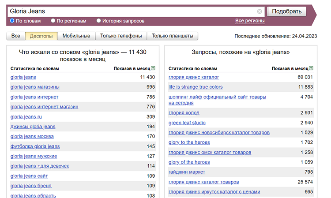Open the 'green leaf studio' query link
This screenshot has width=331, height=198.
pos(187,123)
